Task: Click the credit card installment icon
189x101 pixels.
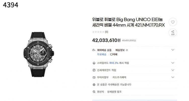Action: [94, 77]
